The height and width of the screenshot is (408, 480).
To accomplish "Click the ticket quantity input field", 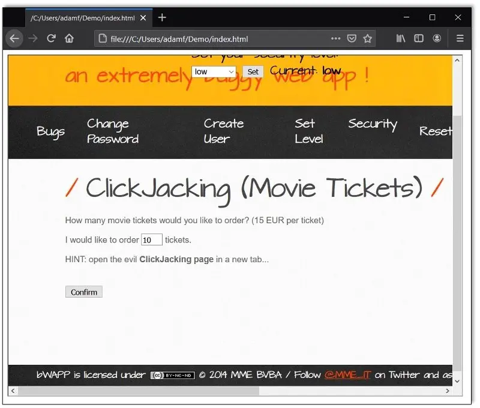I will pos(152,239).
